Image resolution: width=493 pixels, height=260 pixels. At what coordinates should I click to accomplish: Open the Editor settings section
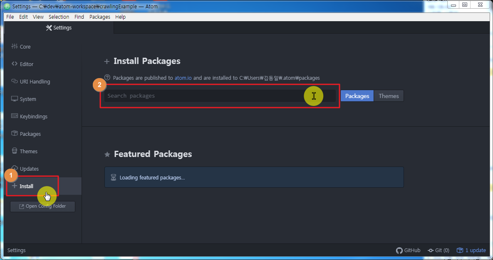coord(22,64)
